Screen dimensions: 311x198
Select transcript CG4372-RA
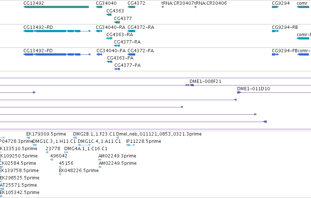pos(131,31)
